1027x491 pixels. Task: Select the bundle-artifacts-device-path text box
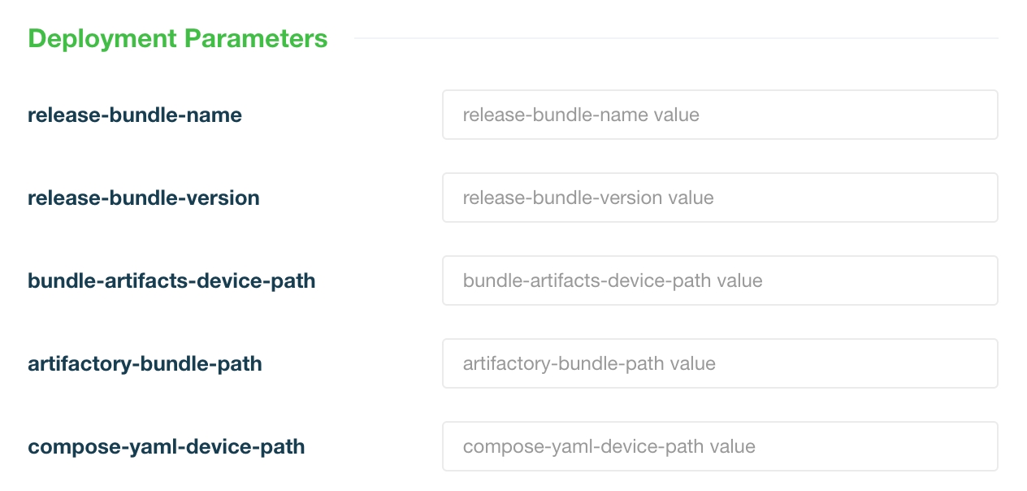point(720,280)
